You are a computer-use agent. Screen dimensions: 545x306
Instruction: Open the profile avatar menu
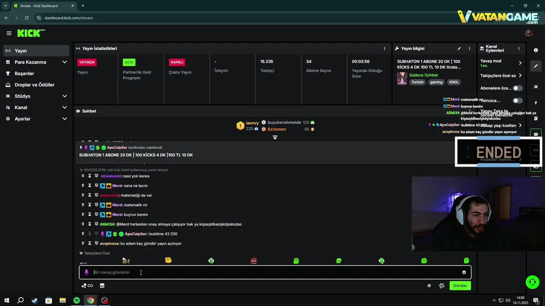[529, 33]
